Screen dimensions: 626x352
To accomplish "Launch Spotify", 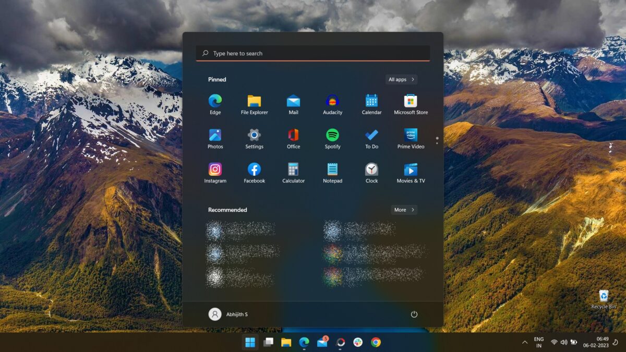I will (332, 139).
